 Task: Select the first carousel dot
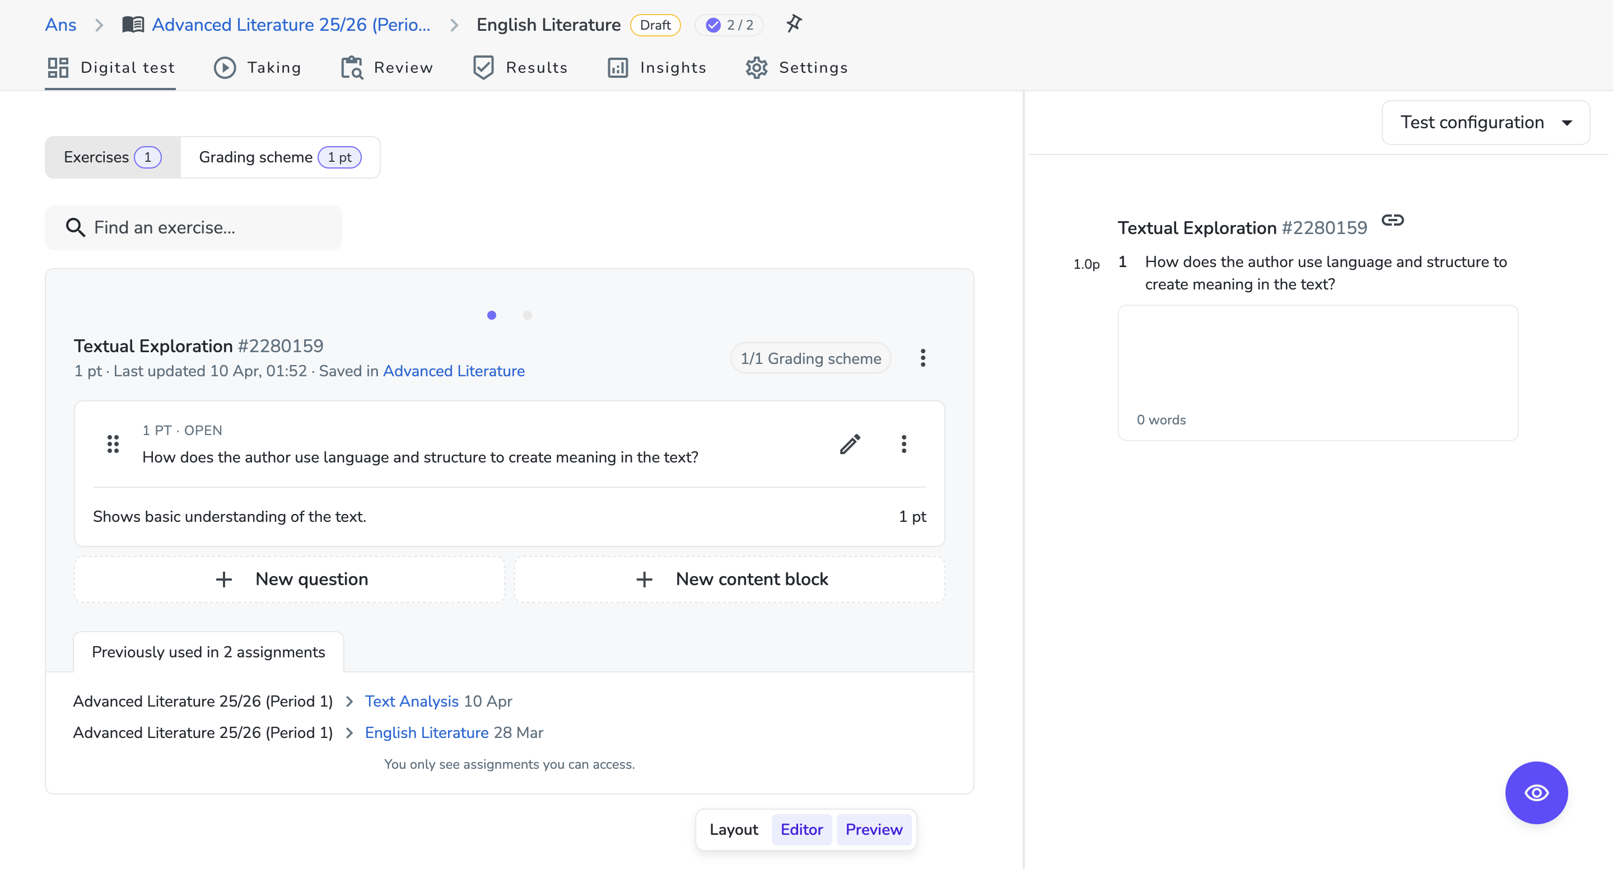[x=492, y=316]
